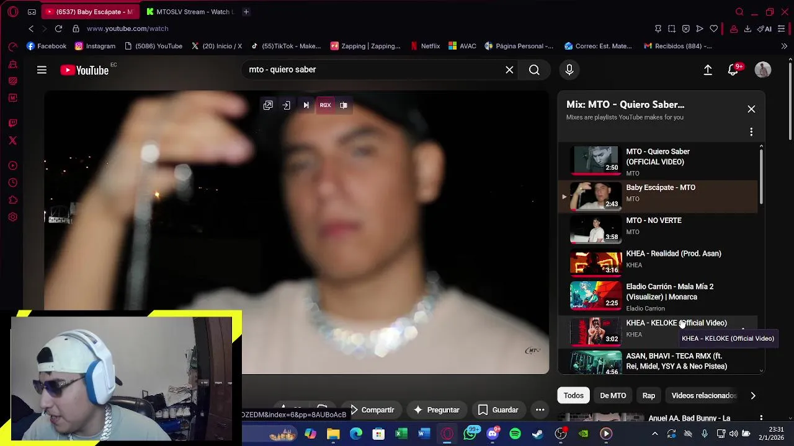Play MTO - Quiero Saber (OFFICIAL VIDEO)
794x446 pixels.
pyautogui.click(x=658, y=161)
